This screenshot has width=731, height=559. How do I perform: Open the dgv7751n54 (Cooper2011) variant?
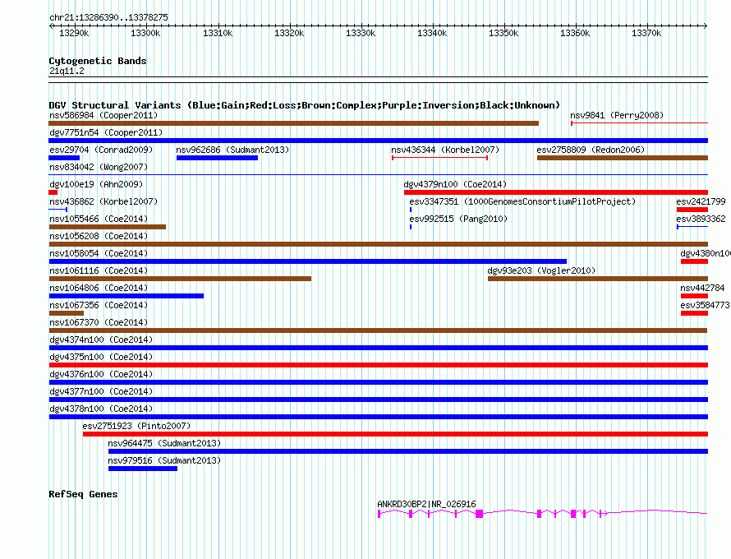click(106, 132)
